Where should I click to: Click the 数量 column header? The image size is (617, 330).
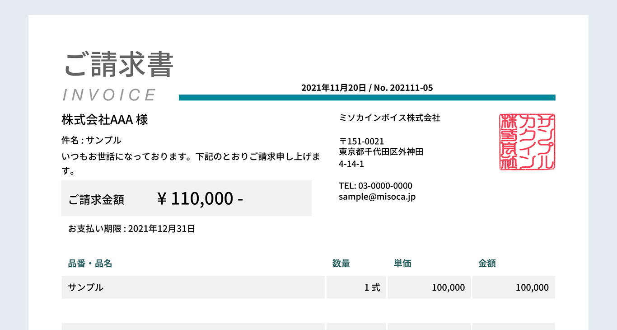coord(341,263)
